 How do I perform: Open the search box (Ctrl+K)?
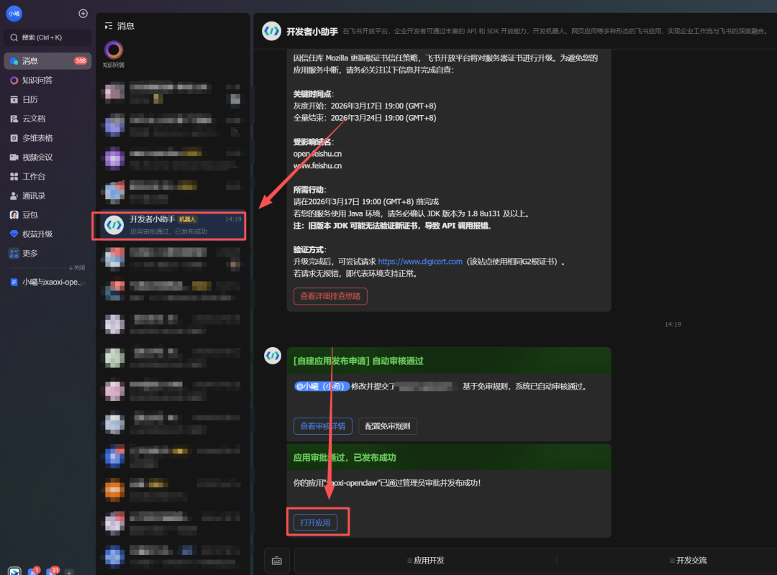[x=47, y=37]
